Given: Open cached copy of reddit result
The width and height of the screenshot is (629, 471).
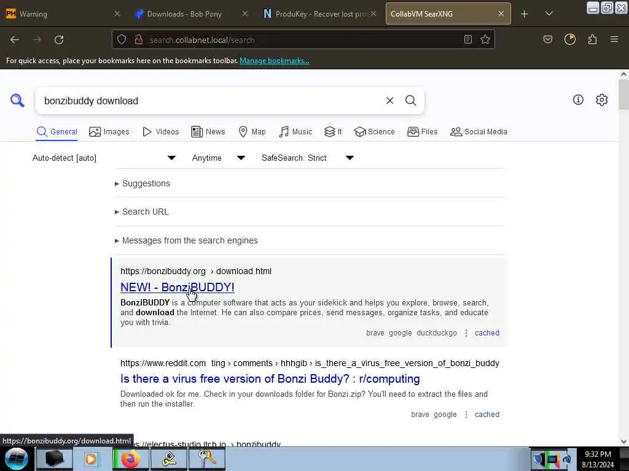Looking at the screenshot, I should point(487,415).
